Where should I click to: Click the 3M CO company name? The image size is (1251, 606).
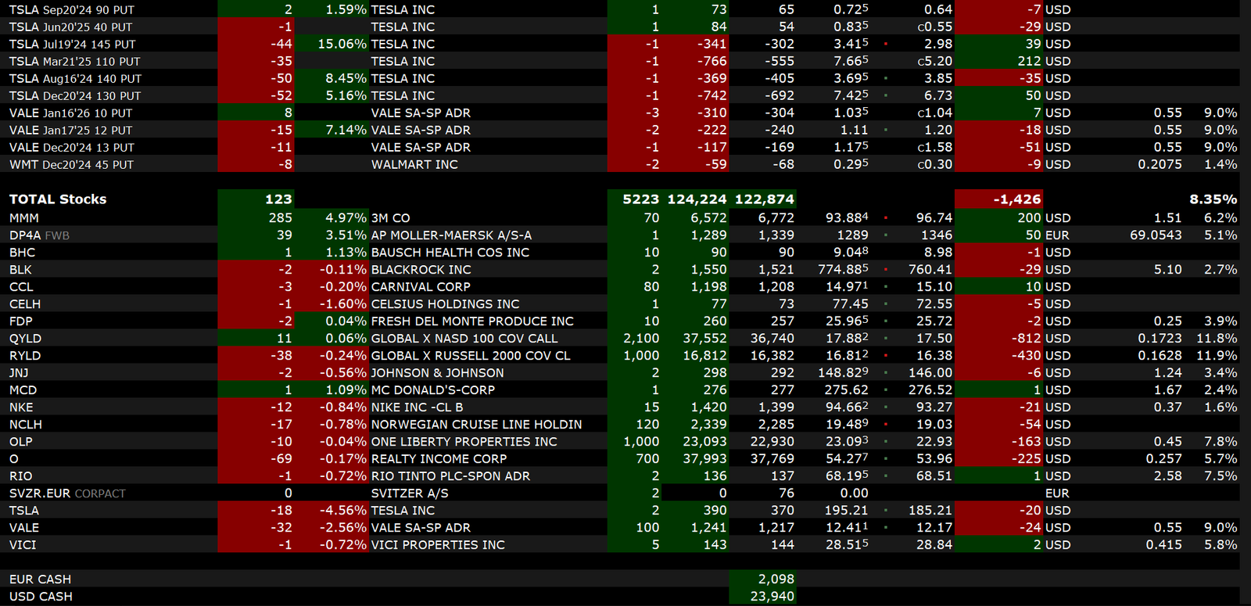[x=390, y=218]
